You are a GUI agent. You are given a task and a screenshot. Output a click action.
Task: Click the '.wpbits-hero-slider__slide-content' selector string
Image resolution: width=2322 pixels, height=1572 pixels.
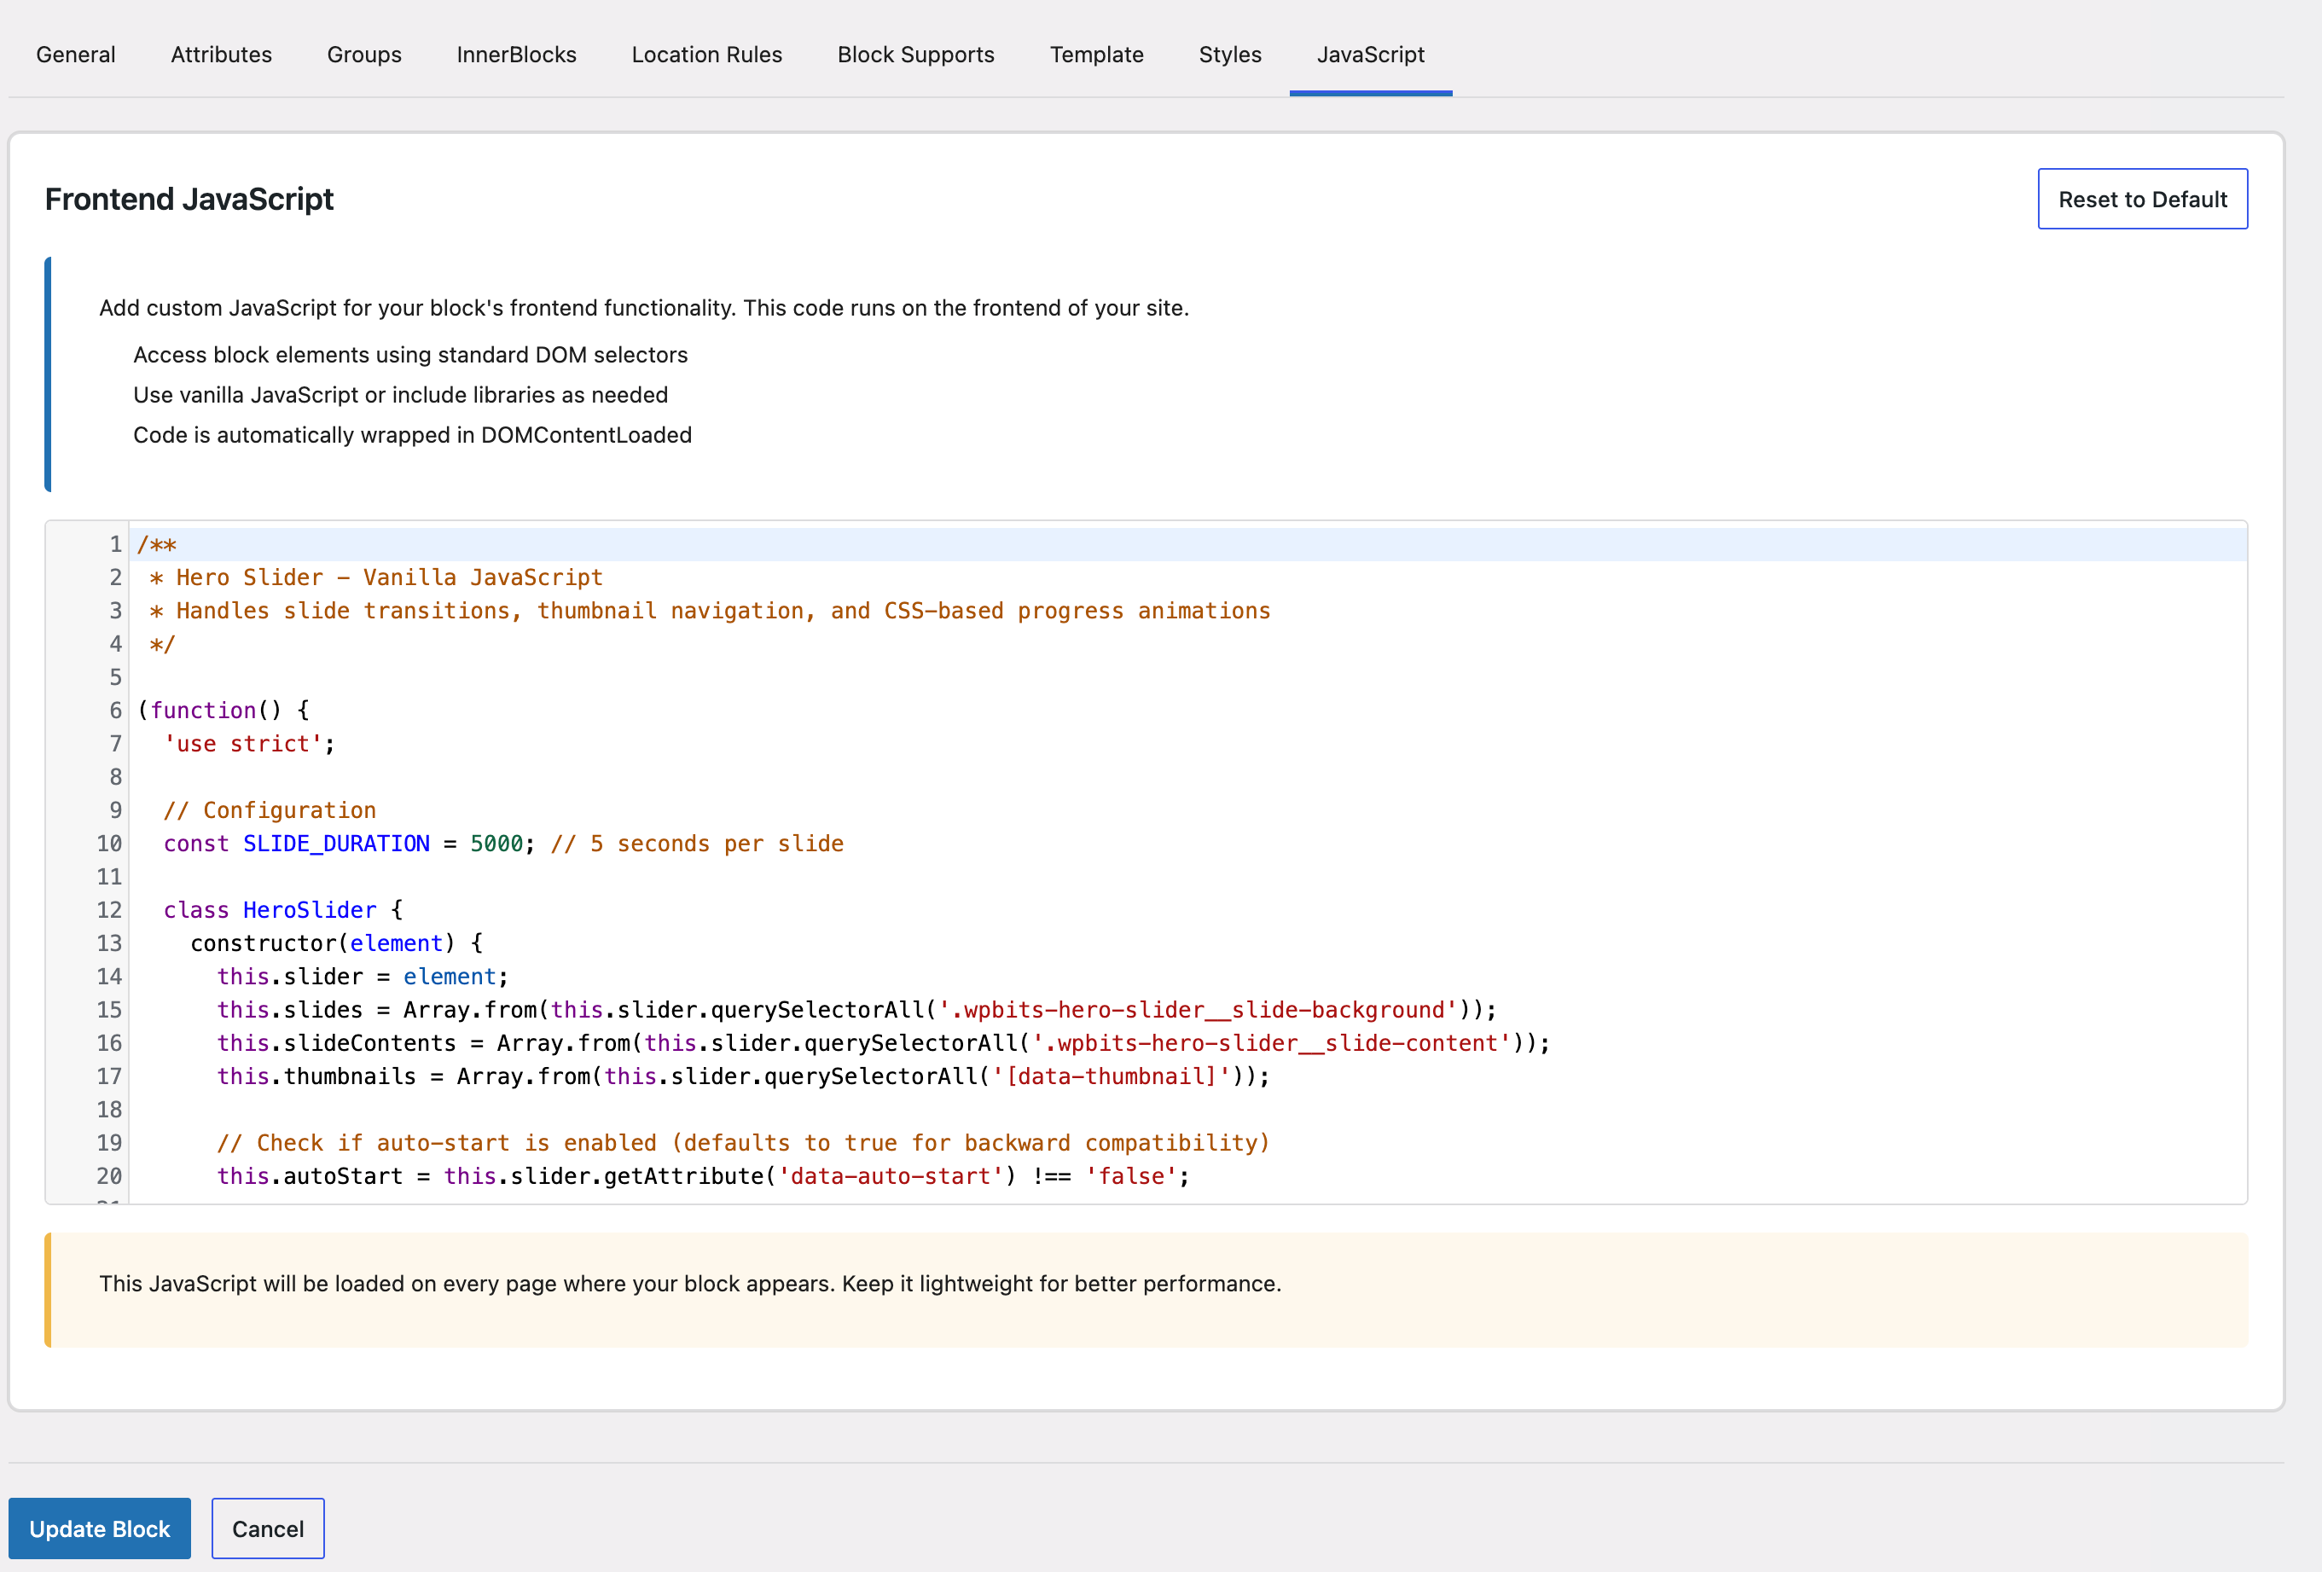(1271, 1042)
